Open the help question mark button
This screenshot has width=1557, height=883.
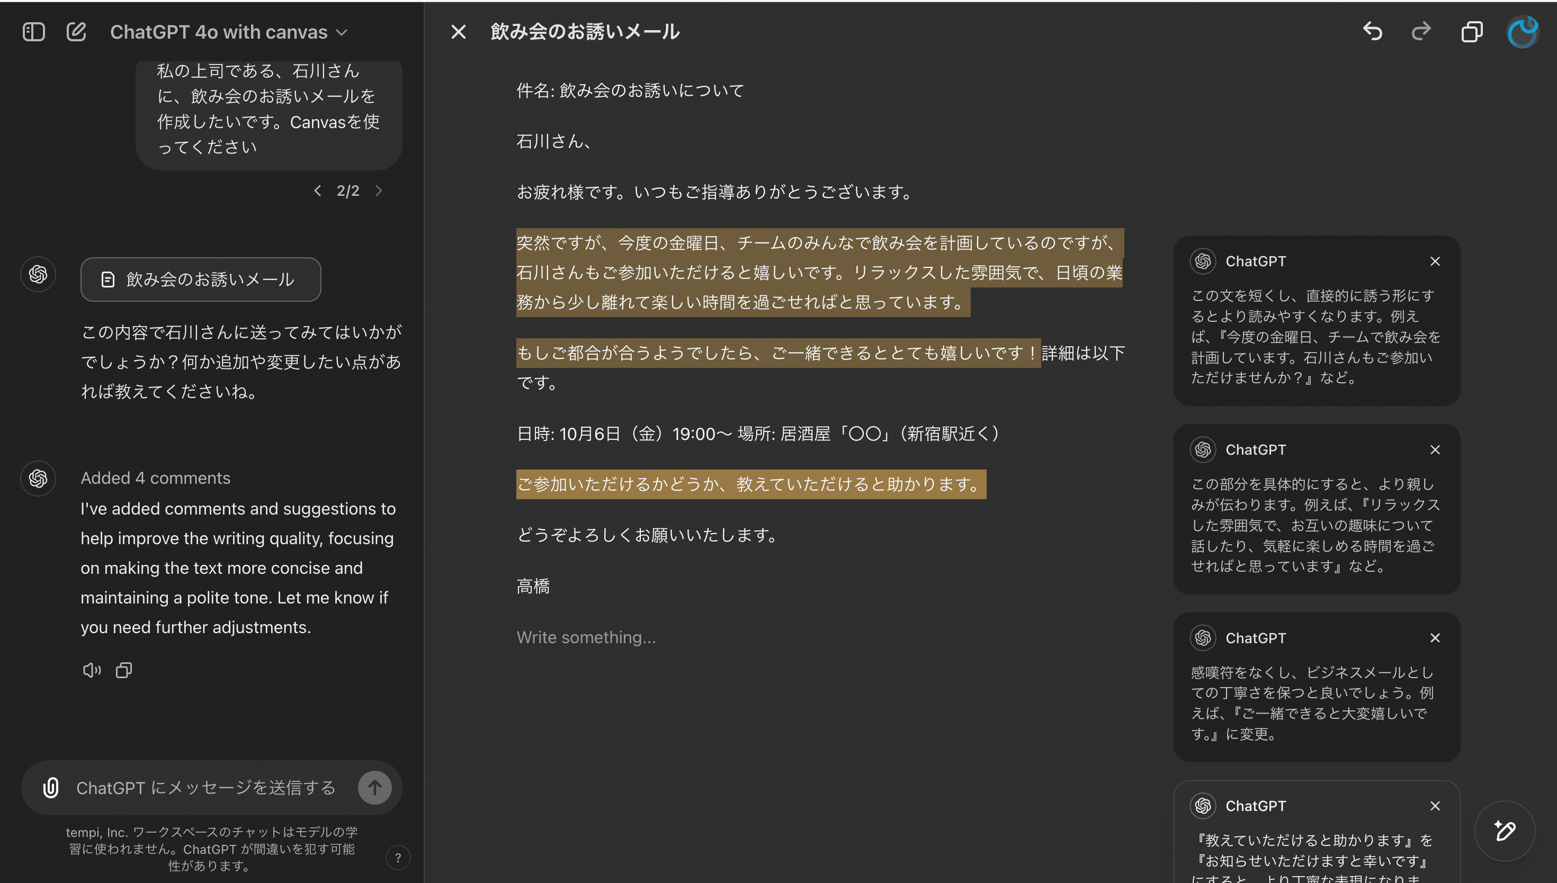(x=398, y=858)
